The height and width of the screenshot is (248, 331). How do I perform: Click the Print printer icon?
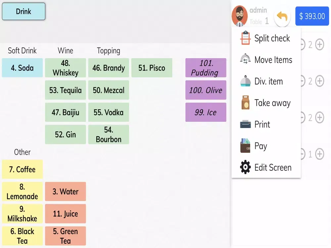(x=245, y=124)
